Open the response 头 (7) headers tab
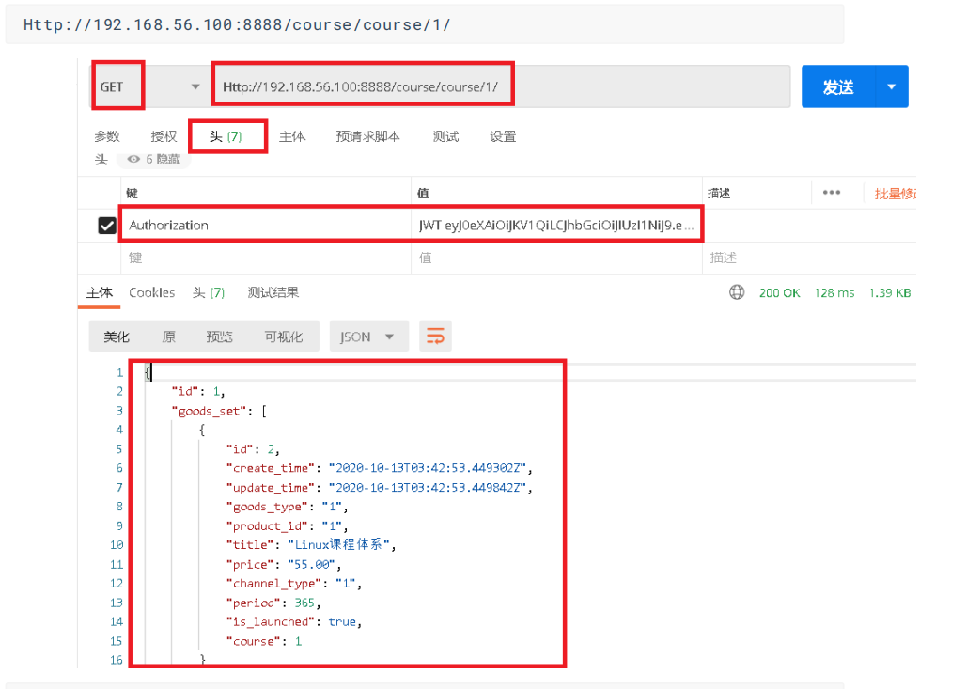Image resolution: width=967 pixels, height=689 pixels. point(209,292)
